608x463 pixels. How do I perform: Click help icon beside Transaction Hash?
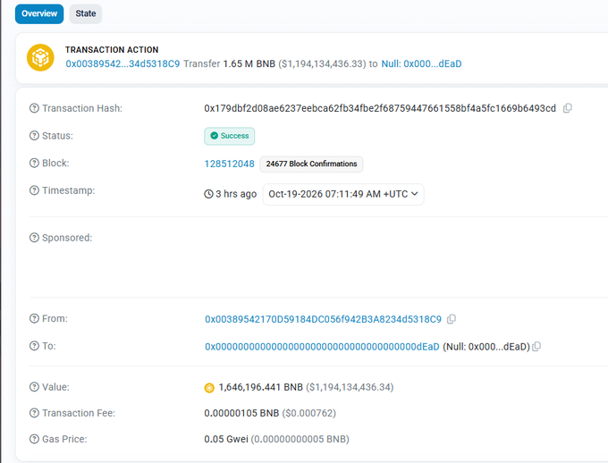point(34,108)
